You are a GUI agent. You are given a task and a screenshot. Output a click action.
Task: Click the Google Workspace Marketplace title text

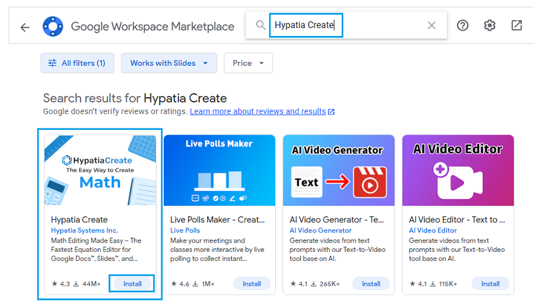point(153,27)
